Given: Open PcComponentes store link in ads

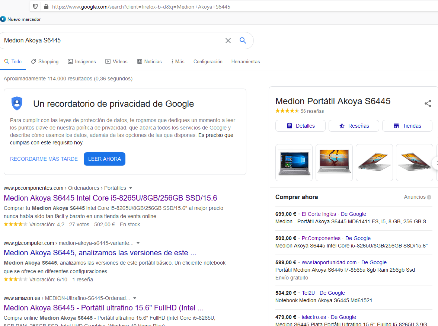Looking at the screenshot, I should point(321,238).
